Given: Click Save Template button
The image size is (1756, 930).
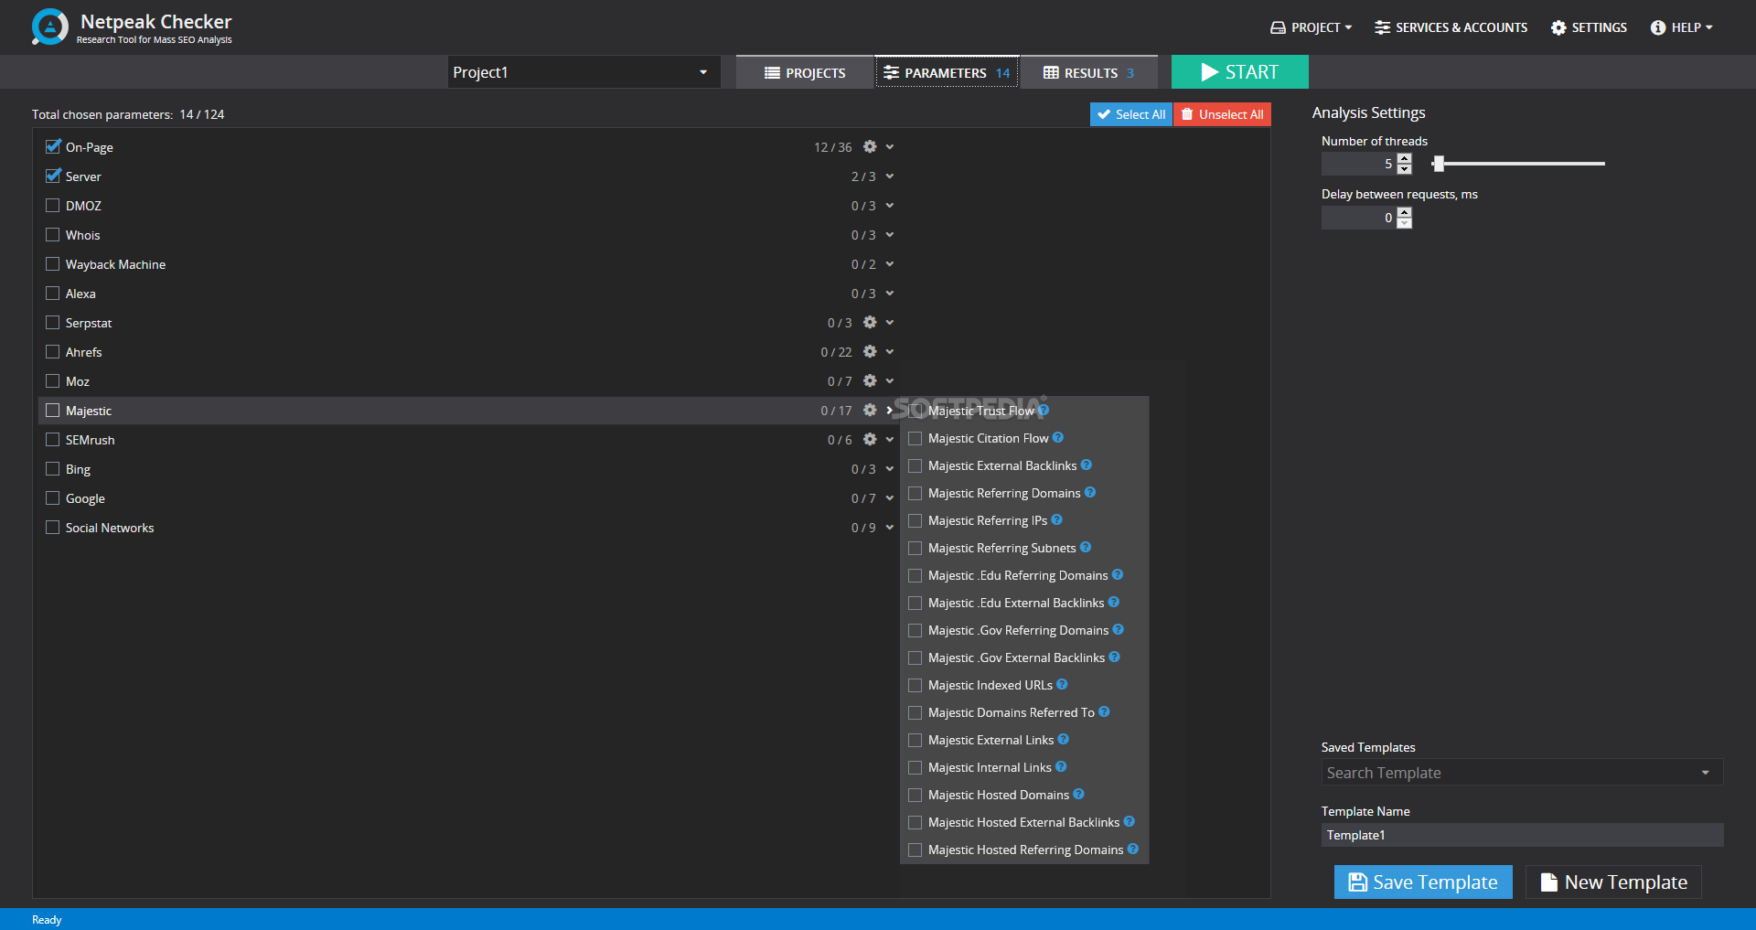Looking at the screenshot, I should point(1423,882).
